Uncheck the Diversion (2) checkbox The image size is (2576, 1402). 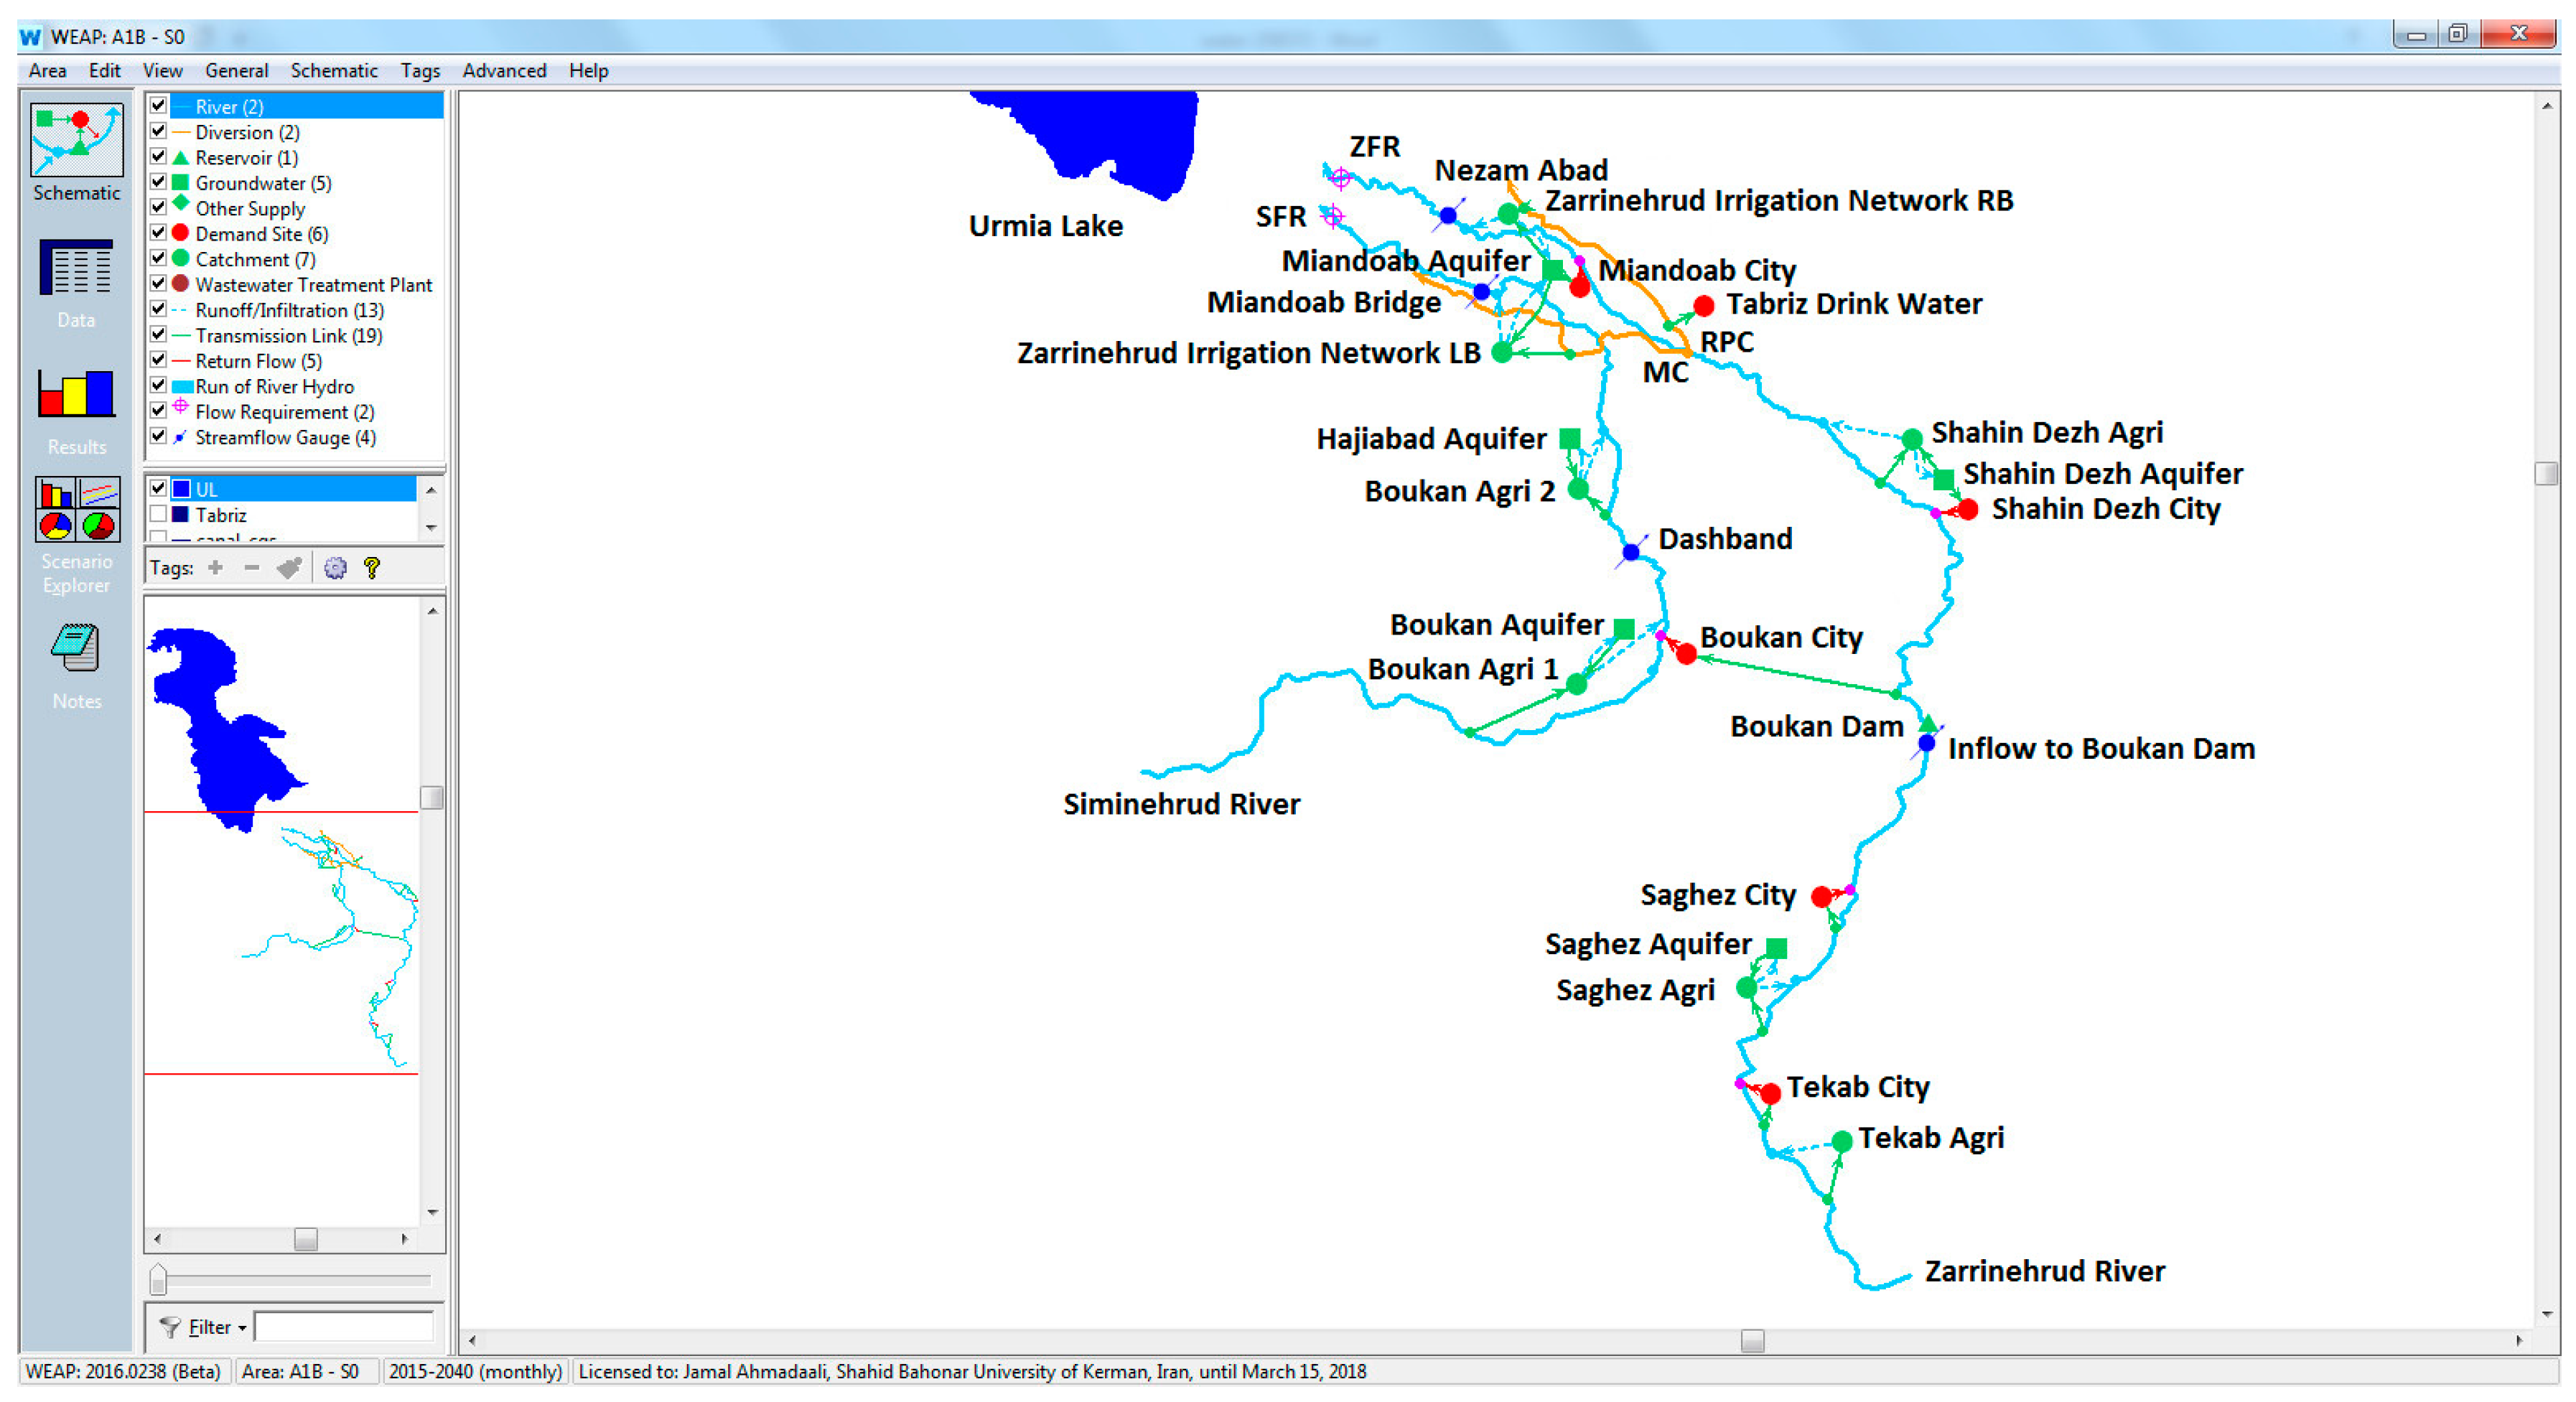point(158,131)
